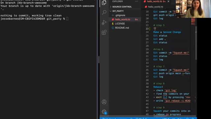The image size is (211, 119).
Task: Click 'nothing to commit, working tree clean'
Action: [31, 16]
